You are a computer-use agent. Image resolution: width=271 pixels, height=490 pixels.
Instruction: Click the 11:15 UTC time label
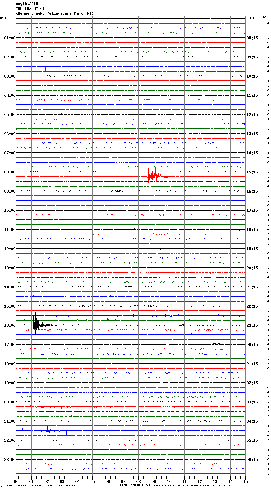[x=252, y=96]
